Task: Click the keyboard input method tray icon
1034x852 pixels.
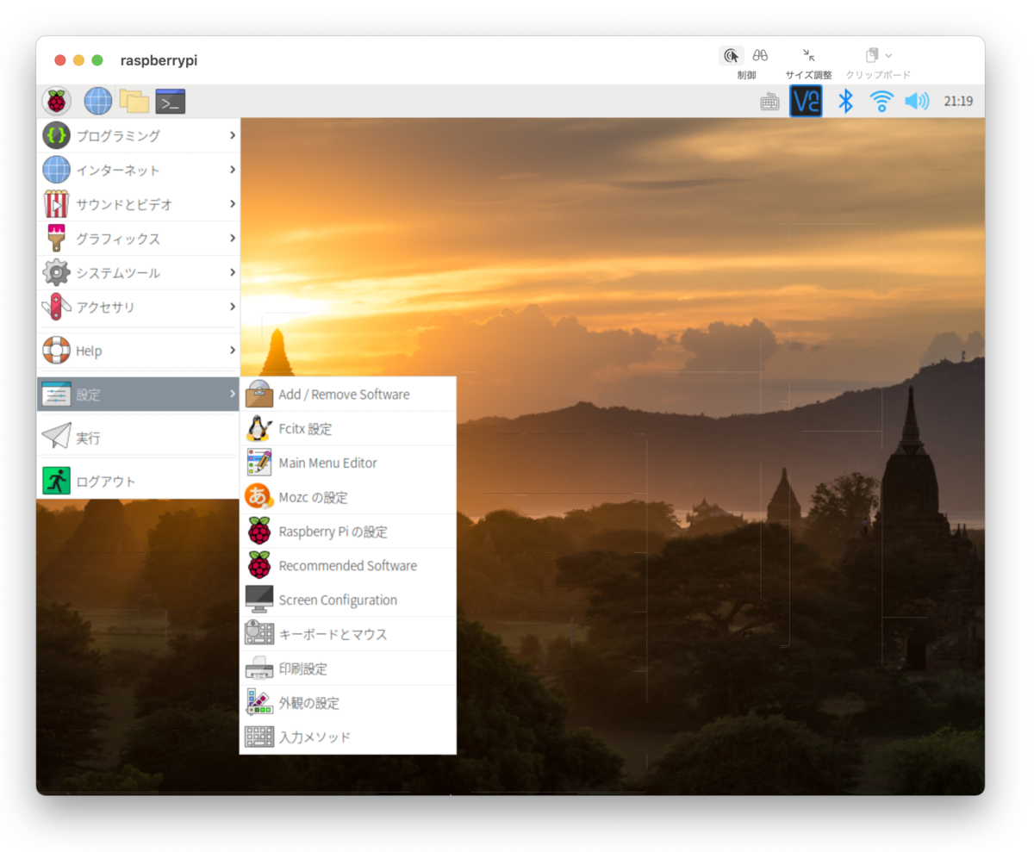Action: click(769, 102)
